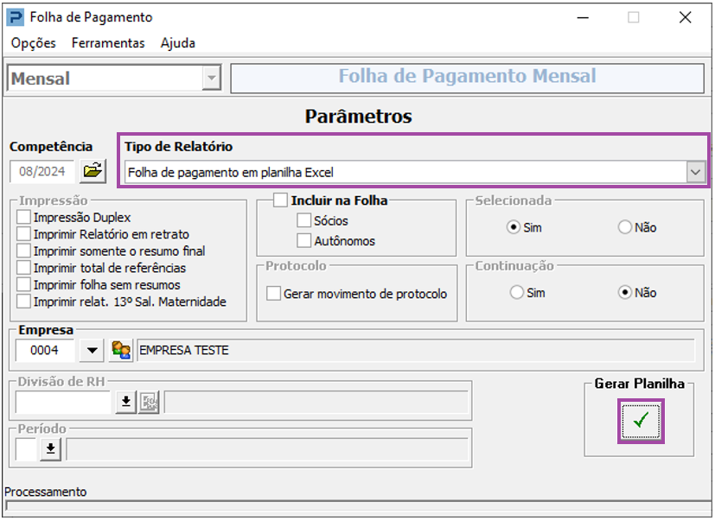Screen dimensions: 715x521
Task: Click the disabled Divisão de RH search icon
Action: coord(149,403)
